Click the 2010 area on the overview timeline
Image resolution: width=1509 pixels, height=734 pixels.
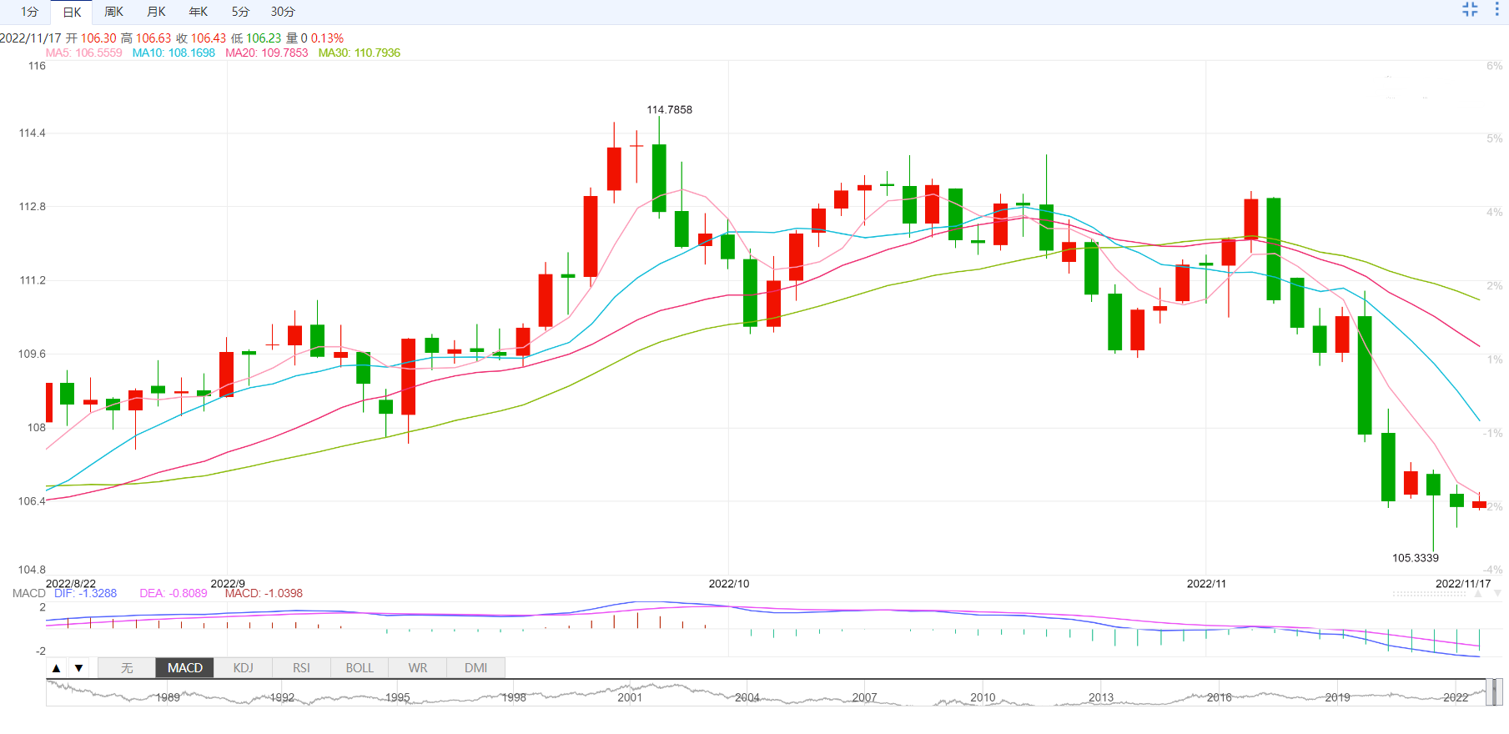point(983,697)
